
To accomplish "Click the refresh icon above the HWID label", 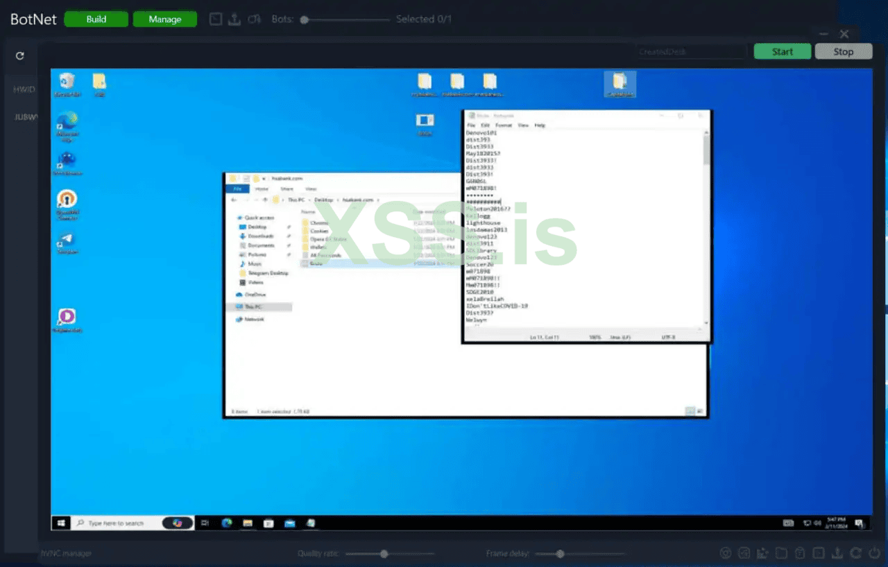I will coord(20,55).
